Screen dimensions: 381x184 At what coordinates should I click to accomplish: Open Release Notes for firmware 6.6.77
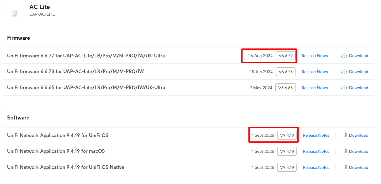(x=315, y=56)
